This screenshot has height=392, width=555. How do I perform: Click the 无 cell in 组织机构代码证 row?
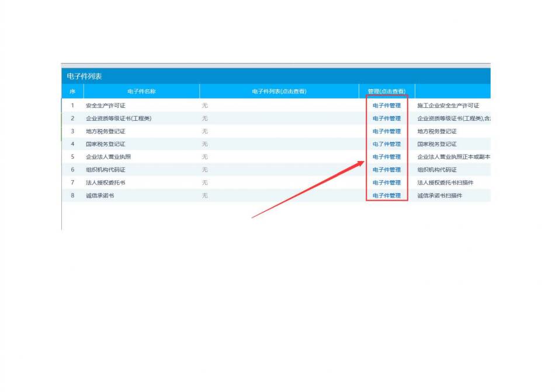pos(205,170)
